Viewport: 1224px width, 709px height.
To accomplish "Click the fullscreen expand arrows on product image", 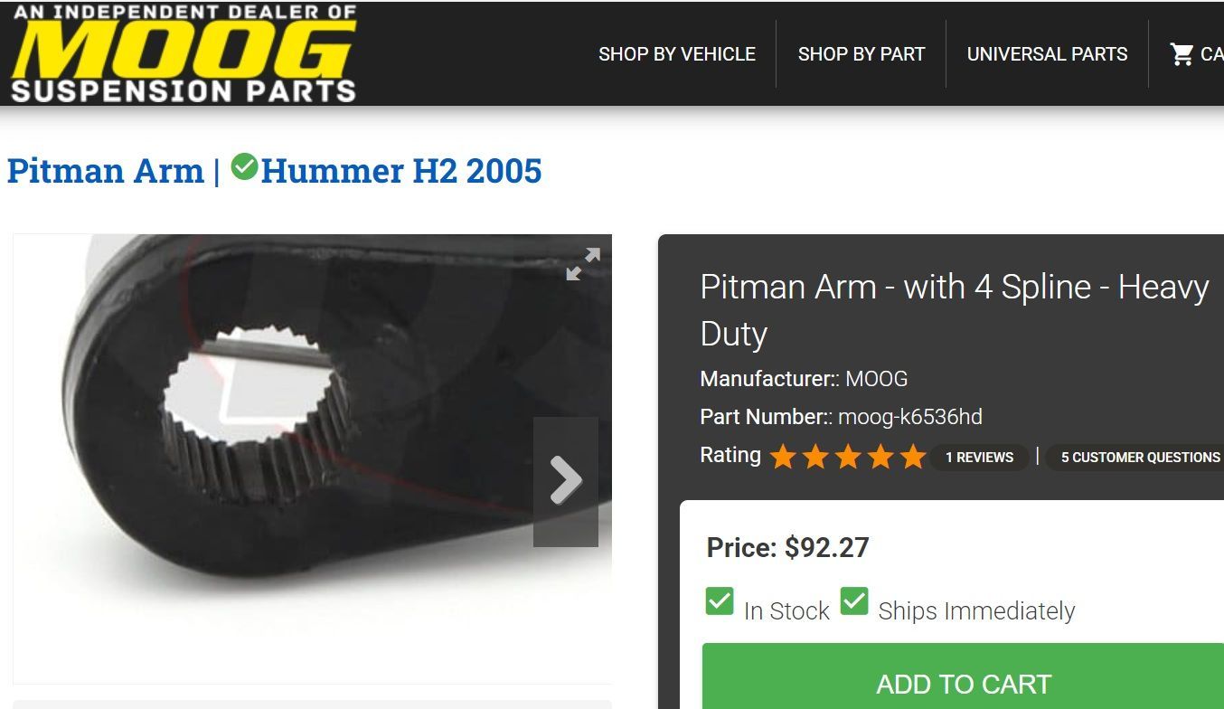I will coord(583,264).
